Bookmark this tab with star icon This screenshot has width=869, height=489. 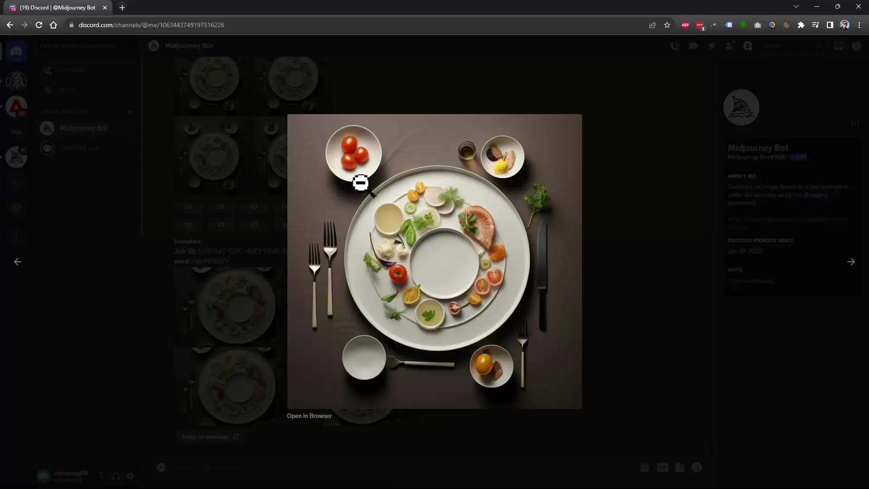(x=667, y=25)
